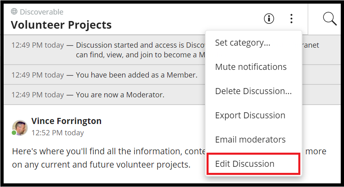Select Mute notifications menu entry
Screen dimensions: 344x187
251,67
